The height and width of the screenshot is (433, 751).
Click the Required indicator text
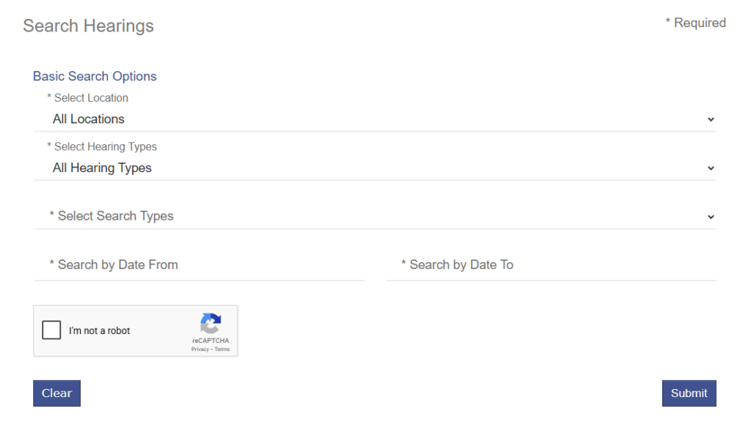(x=695, y=23)
